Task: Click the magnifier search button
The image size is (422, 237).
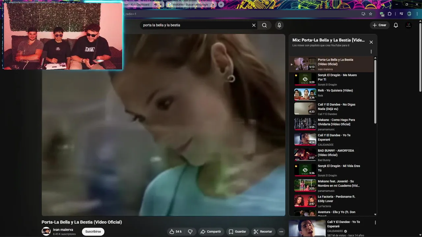Action: click(x=264, y=25)
